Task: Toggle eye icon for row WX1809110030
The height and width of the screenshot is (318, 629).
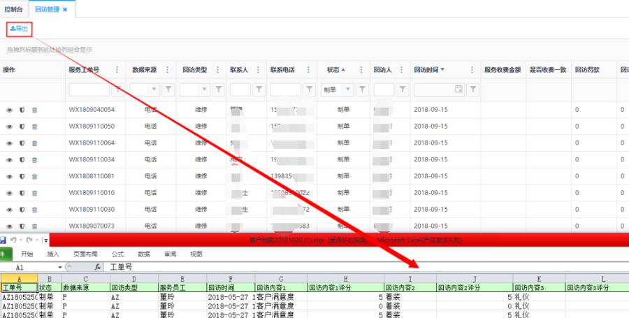Action: (10, 210)
